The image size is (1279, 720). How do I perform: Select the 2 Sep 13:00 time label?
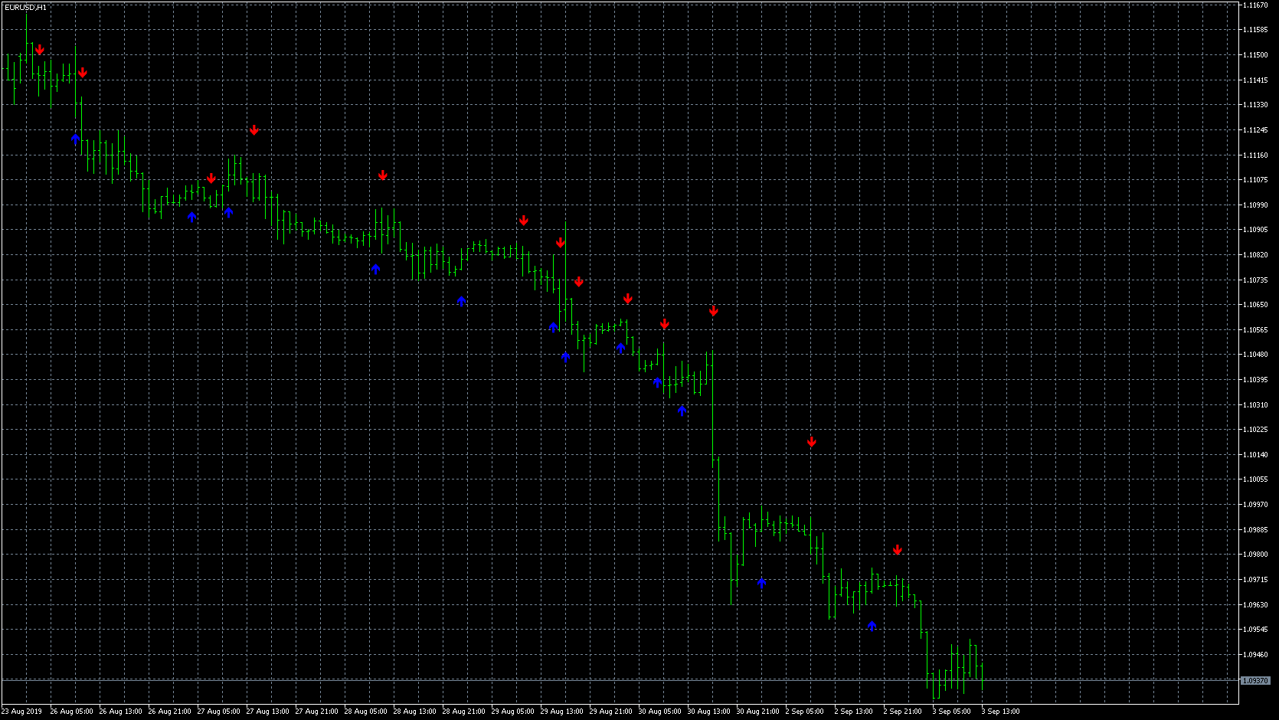853,712
